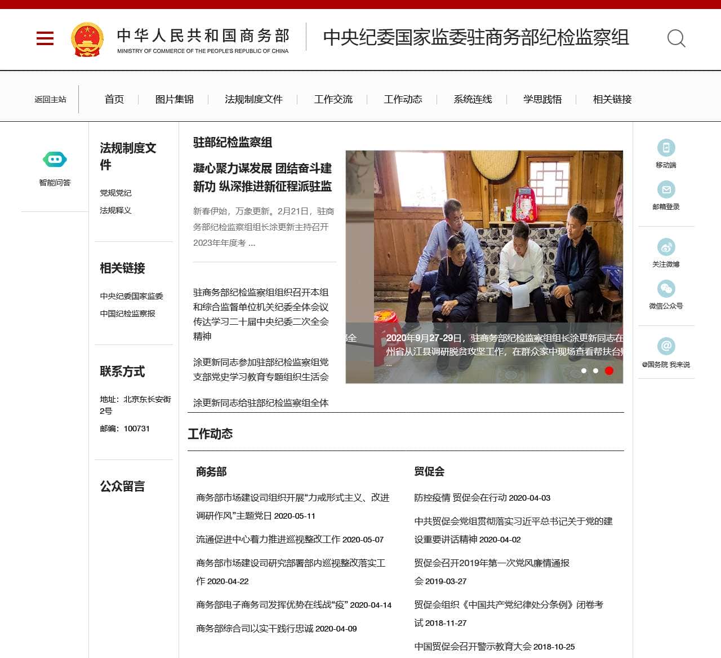
Task: Open the 中央纪委国家监委 related link
Action: [132, 295]
